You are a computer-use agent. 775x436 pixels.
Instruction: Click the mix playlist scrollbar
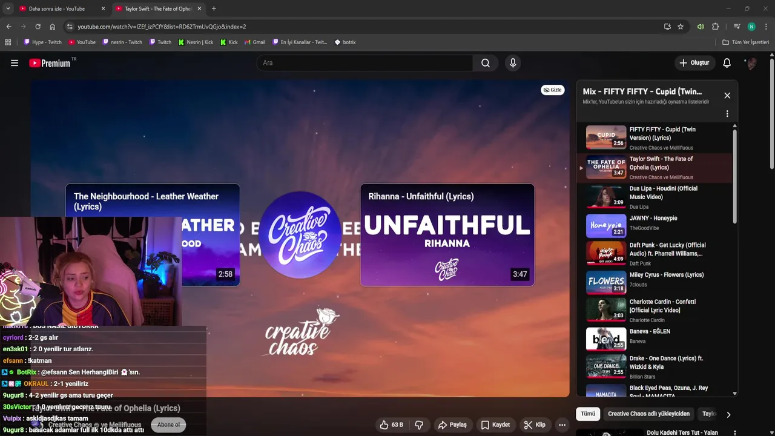(735, 176)
